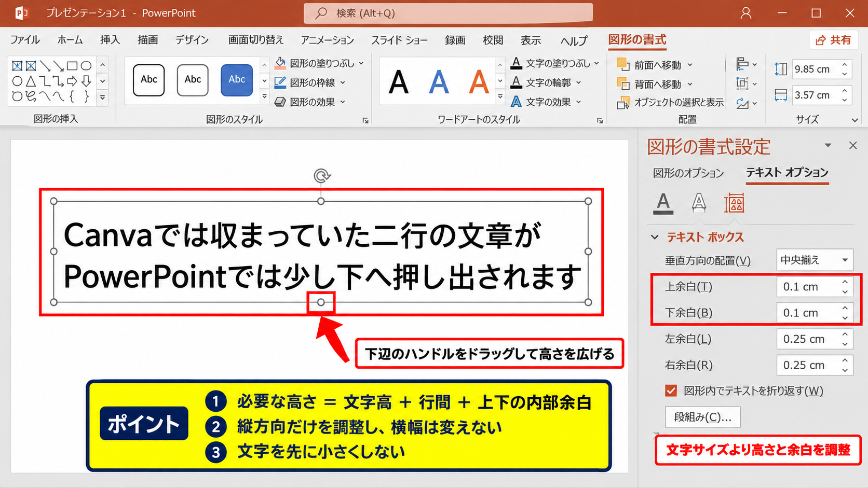
Task: Switch to the デザイン ribbon tab
Action: pyautogui.click(x=192, y=40)
